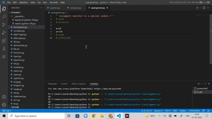
Task: Open File Explorer from the taskbar
Action: (102, 116)
